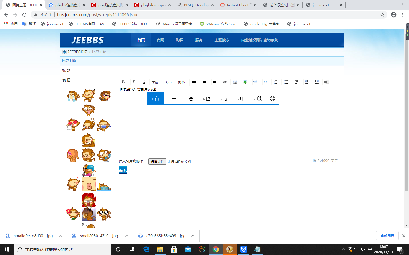The height and width of the screenshot is (255, 409).
Task: Expand options for smalld9e1d8d00 download
Action: (60, 236)
